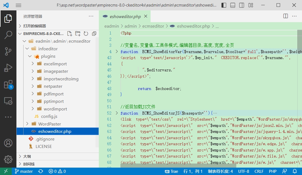Toggle the secondary side bar layout
302x175 pixels.
241,5
